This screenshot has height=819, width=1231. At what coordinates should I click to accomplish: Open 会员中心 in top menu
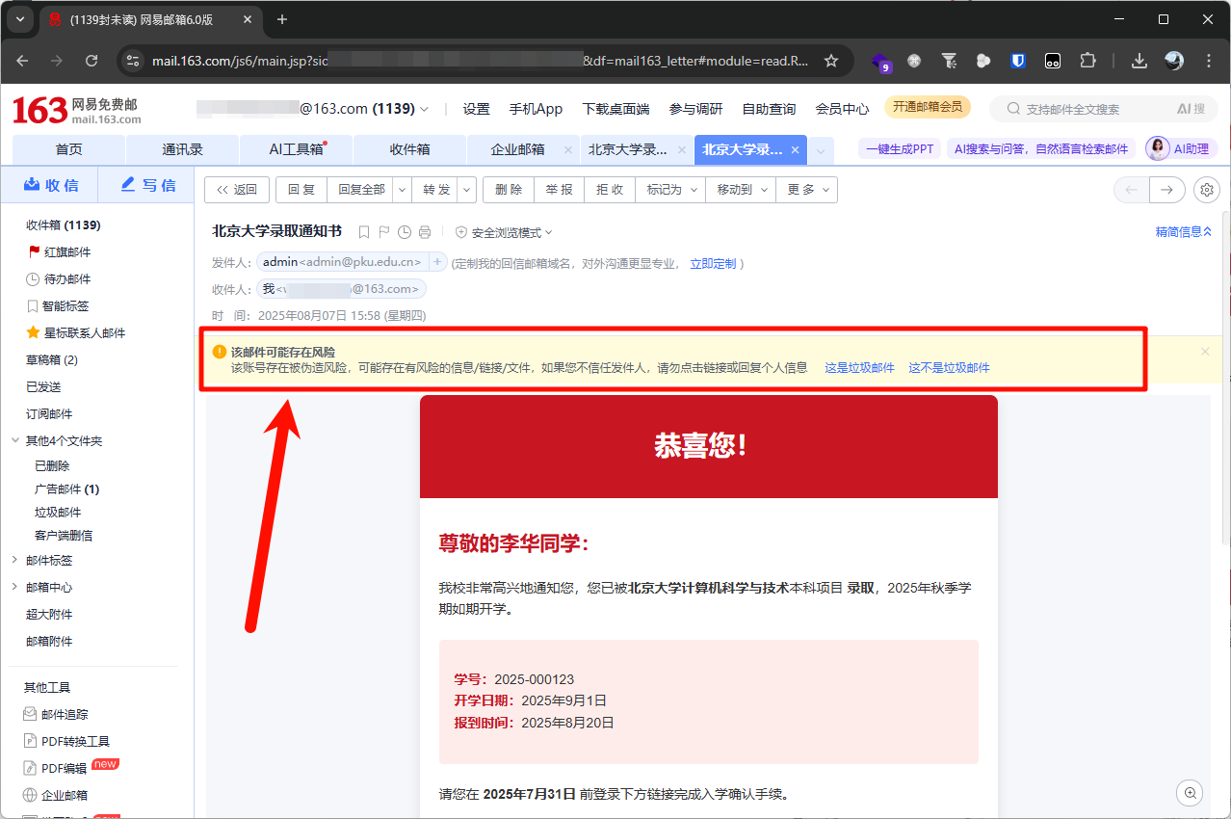(x=842, y=109)
